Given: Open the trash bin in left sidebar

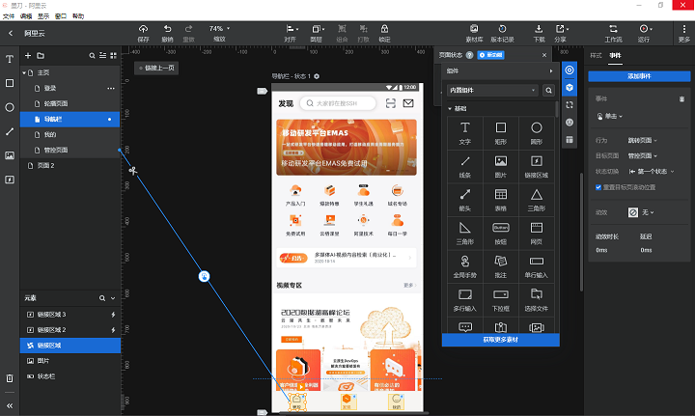Looking at the screenshot, I should click(x=10, y=378).
